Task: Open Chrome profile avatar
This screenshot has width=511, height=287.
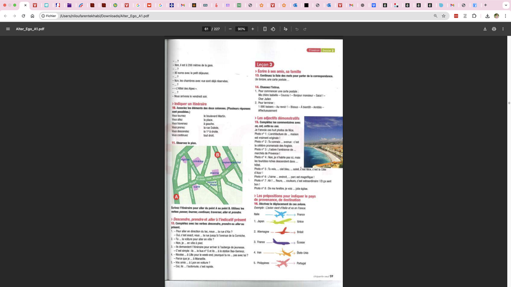Action: [496, 16]
